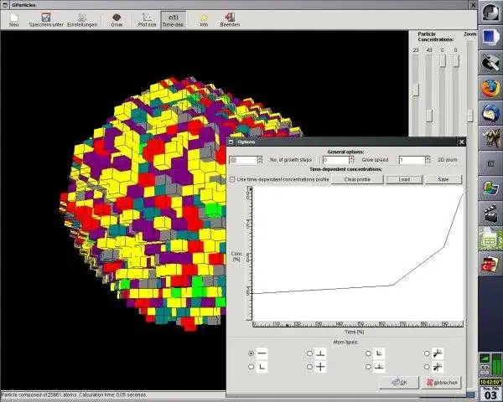Open the spreadsheet dock icon
This screenshot has width=503, height=402.
tap(490, 239)
